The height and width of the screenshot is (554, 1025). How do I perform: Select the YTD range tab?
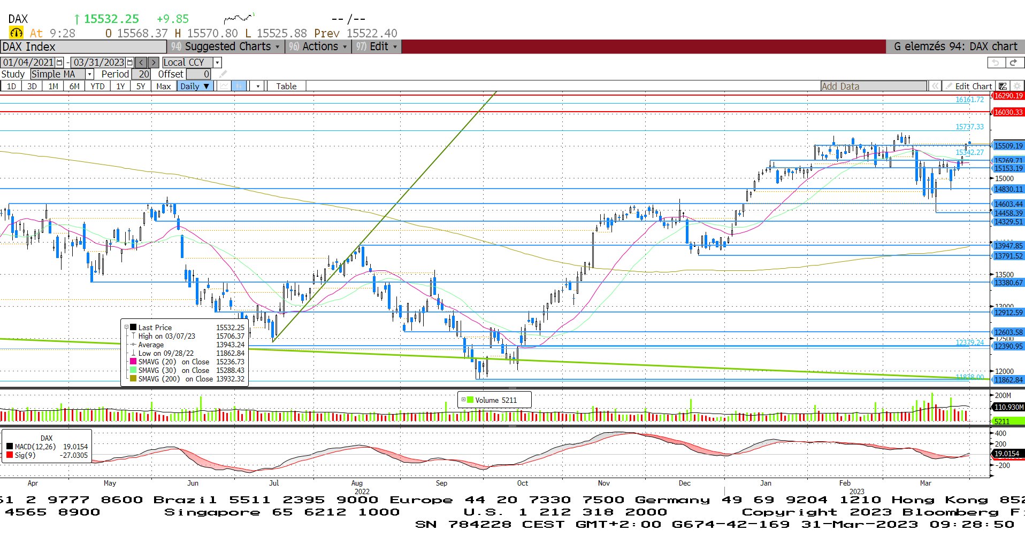97,86
